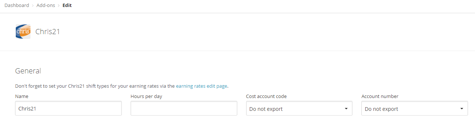Click the arrow on Cost account code select
The image size is (475, 138).
pyautogui.click(x=346, y=109)
